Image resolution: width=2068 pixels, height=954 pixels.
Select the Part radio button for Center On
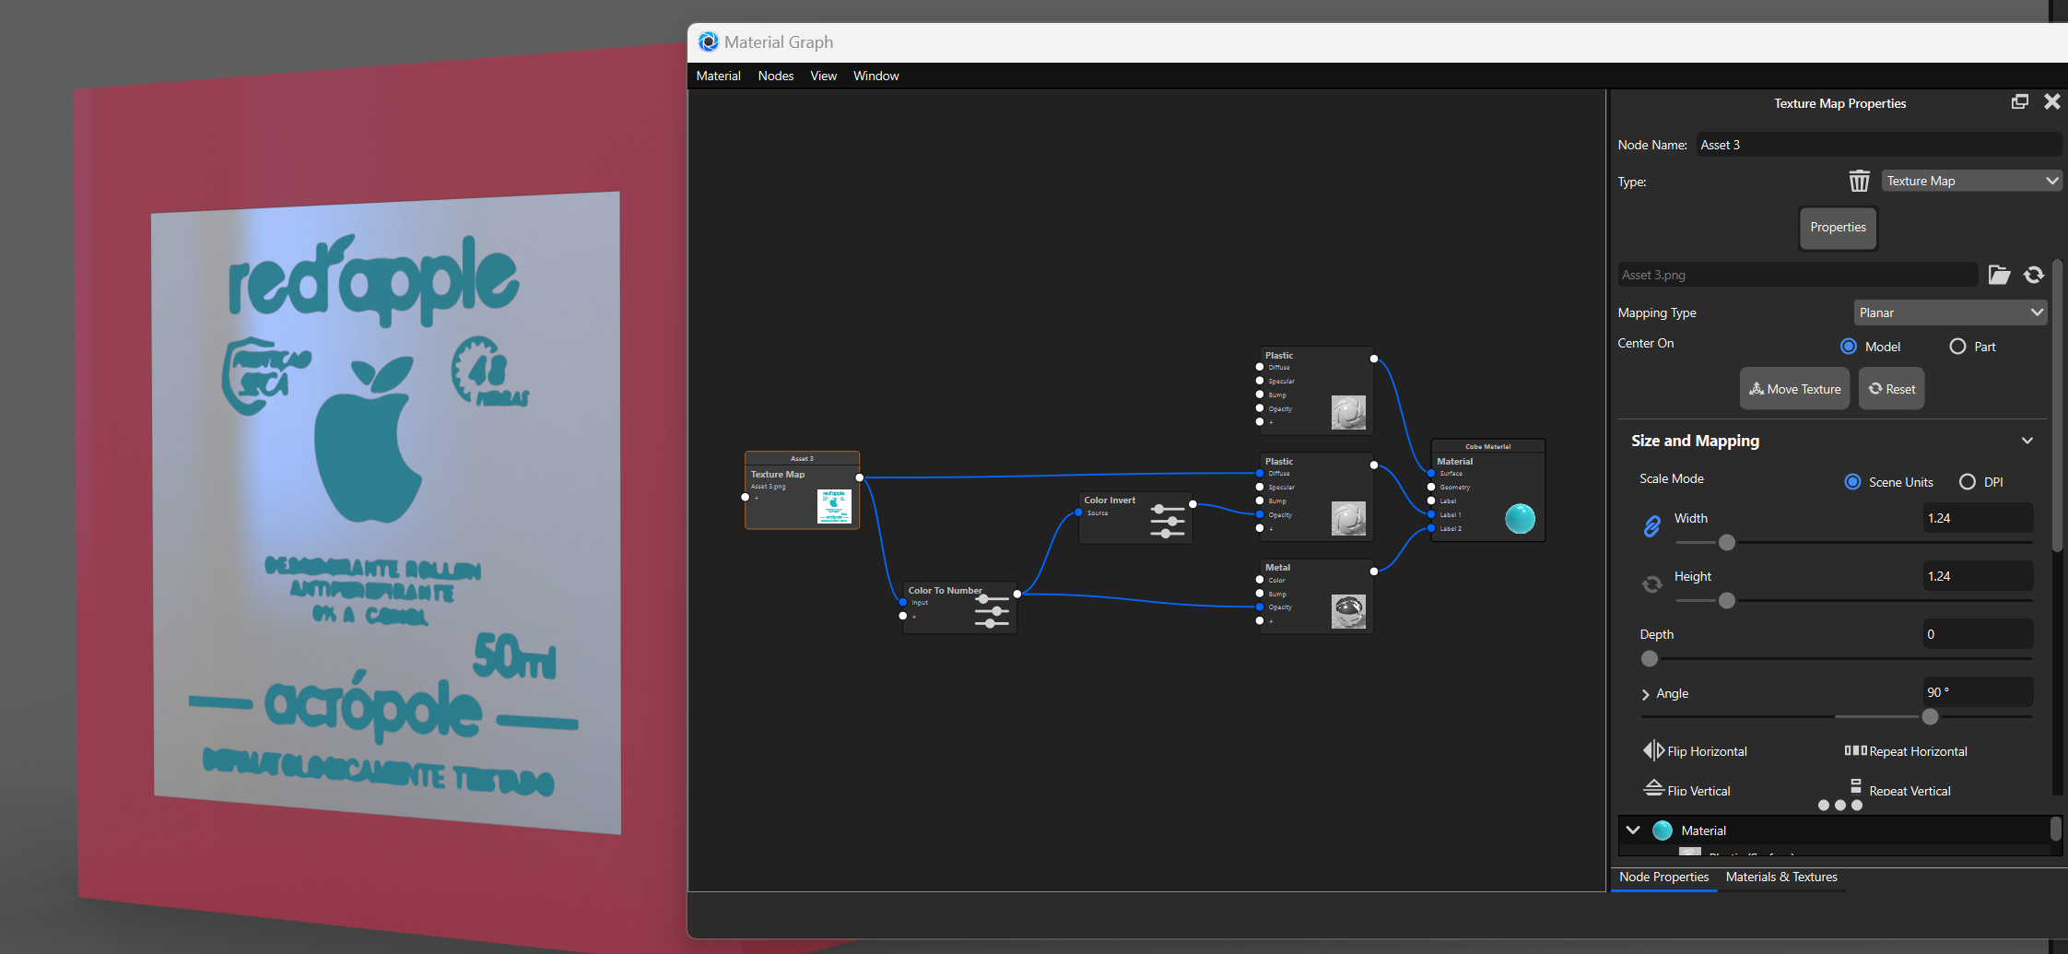pyautogui.click(x=1957, y=346)
